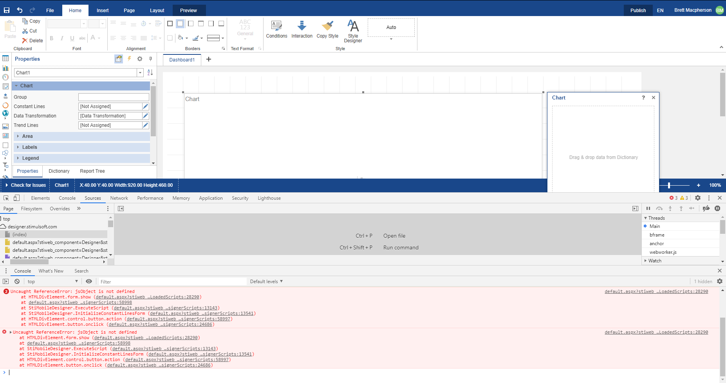Switch to the Report Tree tab
This screenshot has height=383, width=726.
tap(92, 171)
